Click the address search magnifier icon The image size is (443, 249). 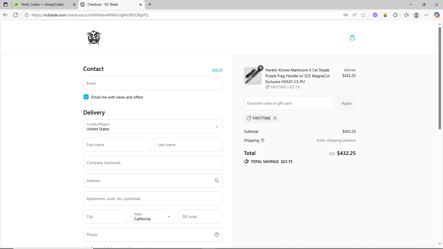(x=217, y=181)
